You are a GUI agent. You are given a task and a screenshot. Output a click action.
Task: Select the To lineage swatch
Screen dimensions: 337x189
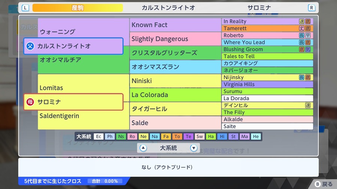tap(177, 136)
